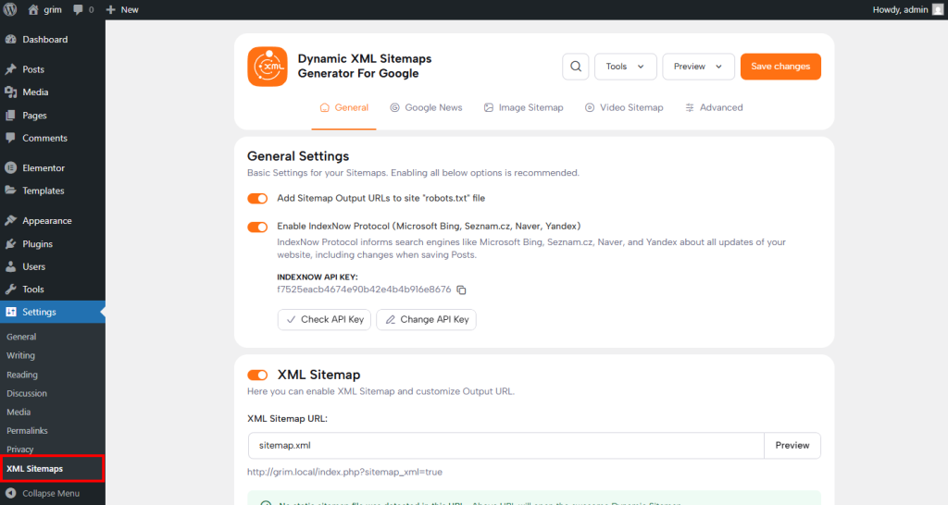948x505 pixels.
Task: Click Collapse Menu label
Action: coord(51,494)
